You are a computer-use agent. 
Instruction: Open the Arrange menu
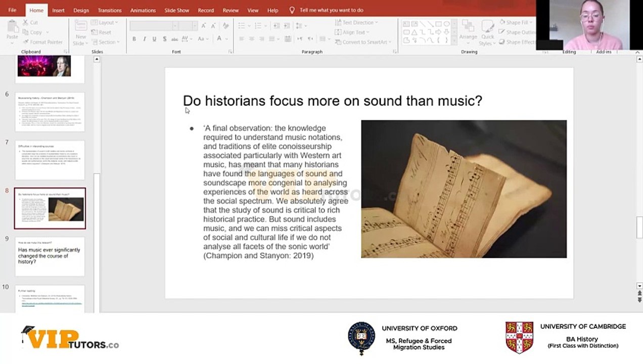(x=468, y=33)
